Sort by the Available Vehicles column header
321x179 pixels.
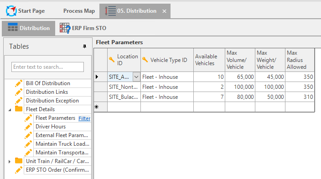click(x=209, y=60)
